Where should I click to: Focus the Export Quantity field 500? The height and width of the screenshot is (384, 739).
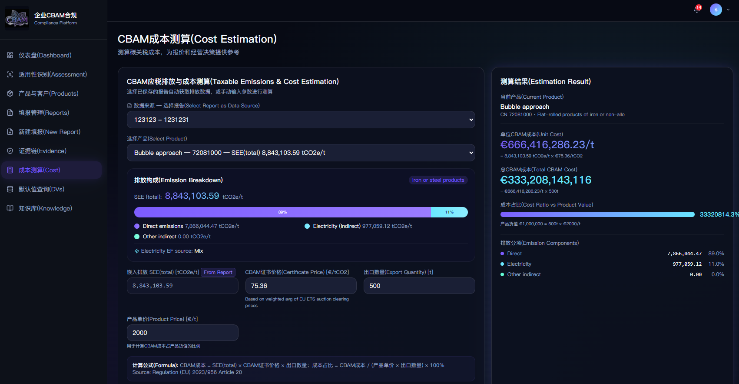pos(419,286)
